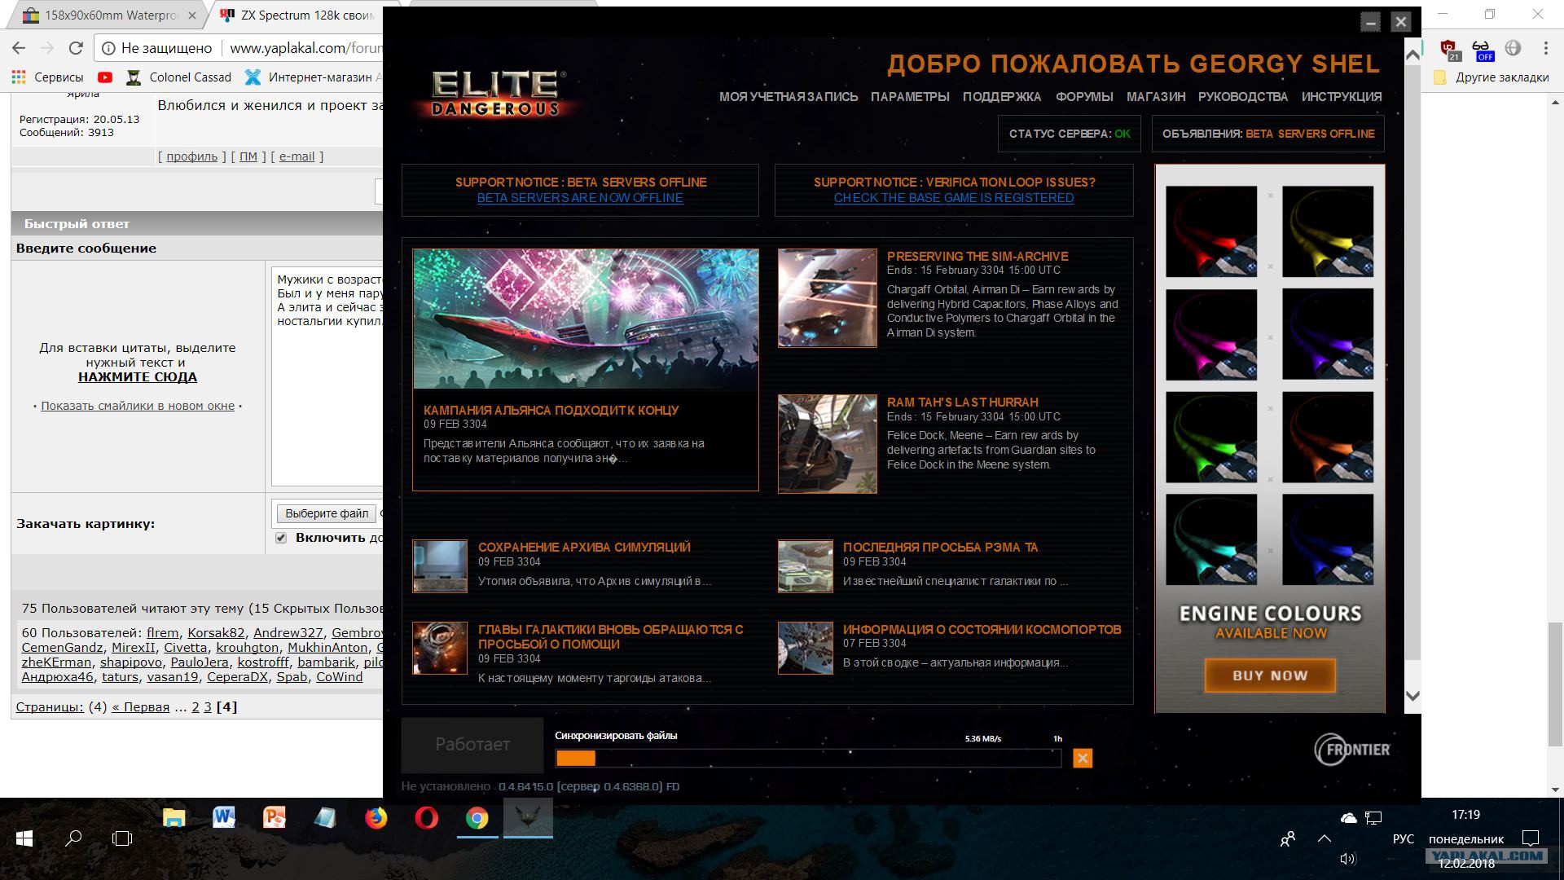Select the cyan engine colour swatch
The width and height of the screenshot is (1564, 880).
tap(1211, 539)
